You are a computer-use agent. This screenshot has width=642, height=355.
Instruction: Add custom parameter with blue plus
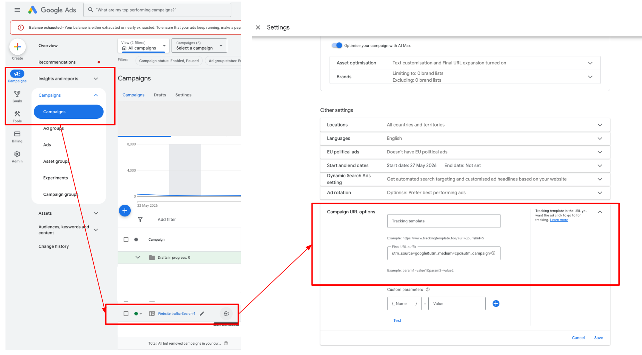click(x=496, y=303)
